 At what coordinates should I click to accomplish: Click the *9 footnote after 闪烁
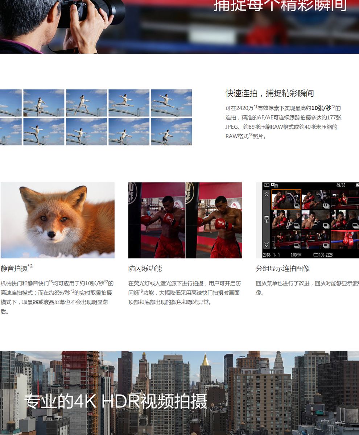(141, 291)
